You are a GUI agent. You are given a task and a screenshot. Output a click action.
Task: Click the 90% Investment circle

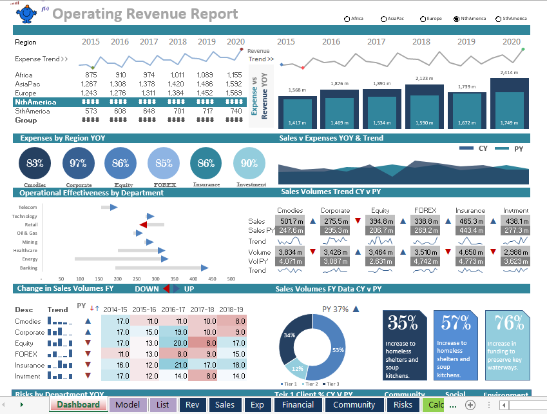(x=249, y=163)
